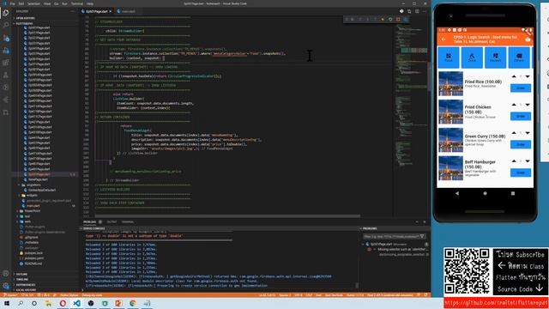
Task: Increase Fried Chicken quantity with up arrow
Action: (514, 105)
